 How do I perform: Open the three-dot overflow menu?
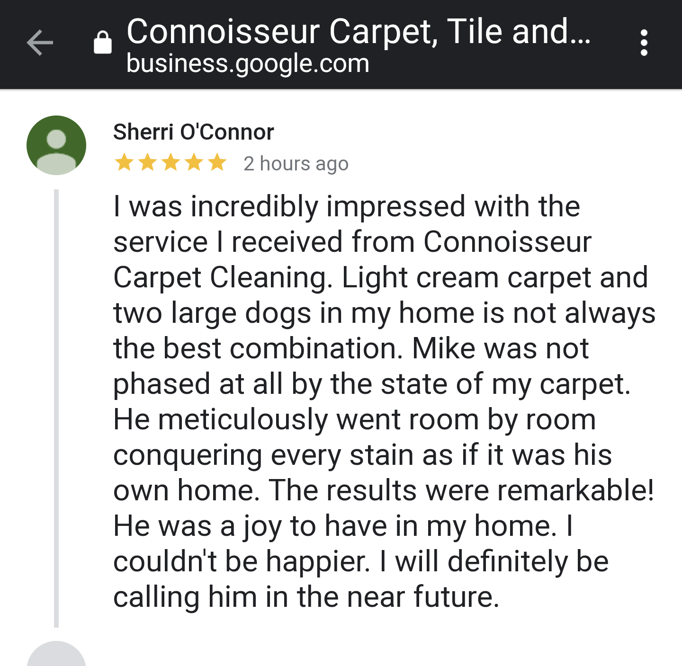pos(644,43)
